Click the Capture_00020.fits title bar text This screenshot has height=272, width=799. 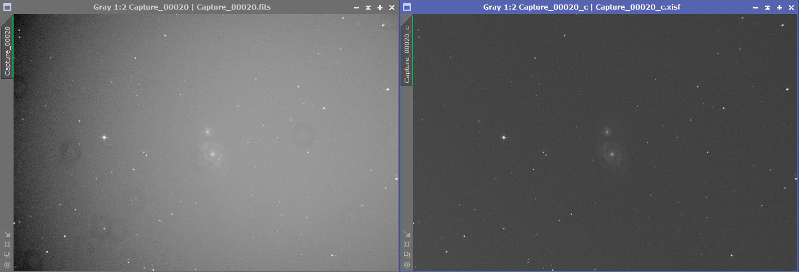pos(182,7)
